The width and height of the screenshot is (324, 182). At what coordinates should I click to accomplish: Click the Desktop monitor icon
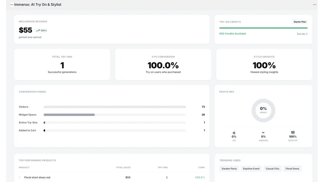(x=293, y=133)
